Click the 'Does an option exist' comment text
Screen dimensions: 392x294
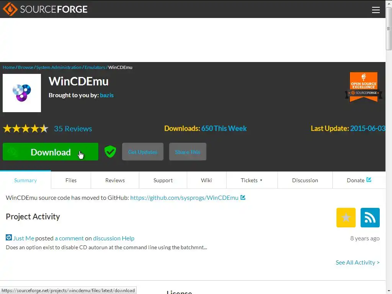point(106,248)
